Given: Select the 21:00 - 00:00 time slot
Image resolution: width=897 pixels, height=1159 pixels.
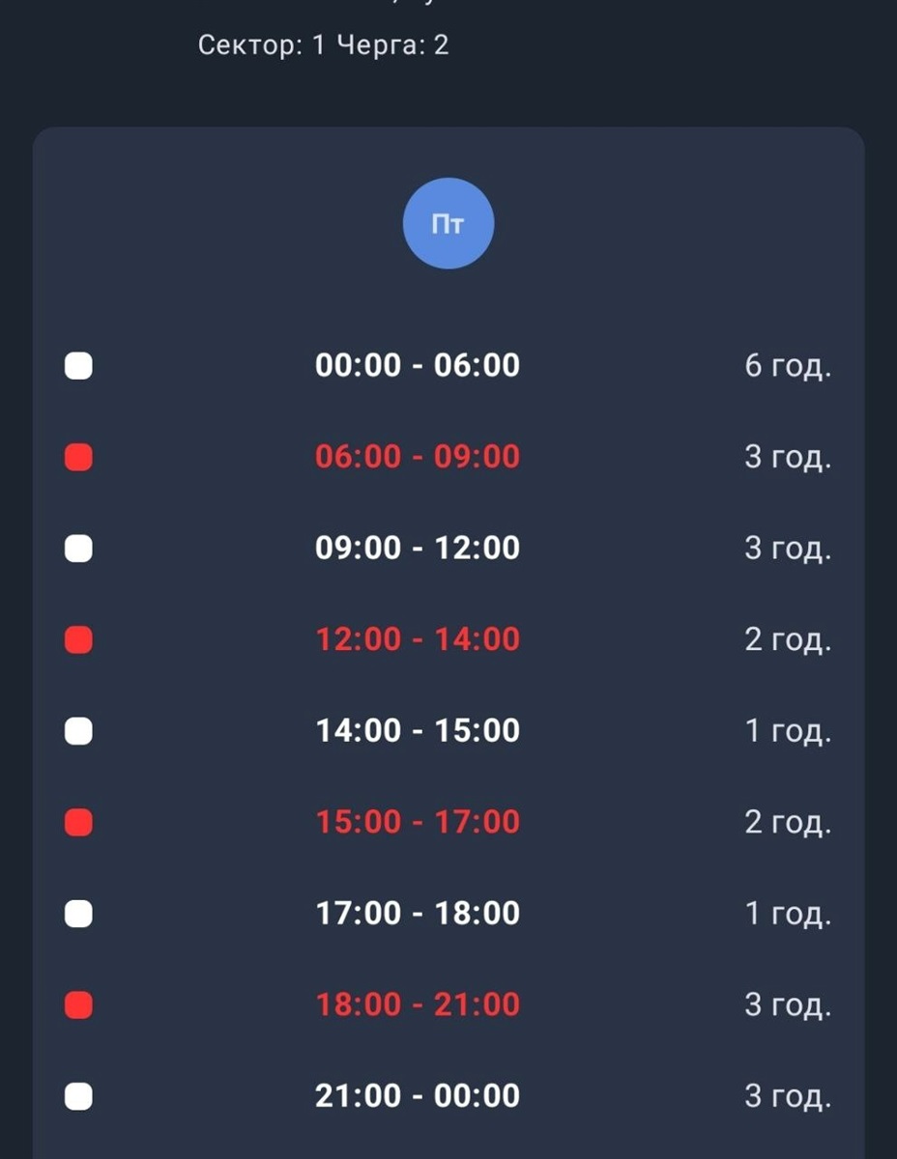Looking at the screenshot, I should click(418, 1095).
